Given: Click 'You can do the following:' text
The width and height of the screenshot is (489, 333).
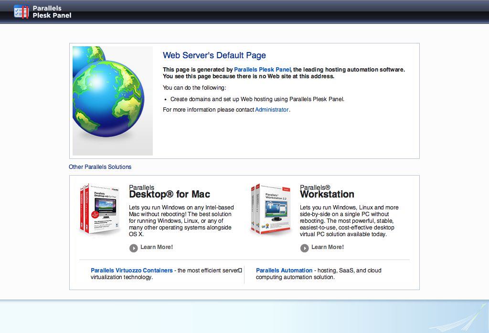Looking at the screenshot, I should point(194,88).
